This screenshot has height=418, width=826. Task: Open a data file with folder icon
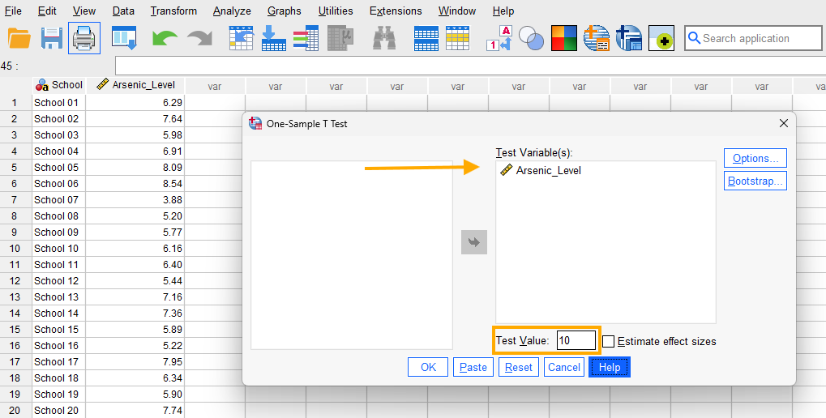coord(19,38)
